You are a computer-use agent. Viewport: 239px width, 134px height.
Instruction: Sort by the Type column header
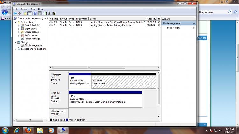click(x=71, y=19)
